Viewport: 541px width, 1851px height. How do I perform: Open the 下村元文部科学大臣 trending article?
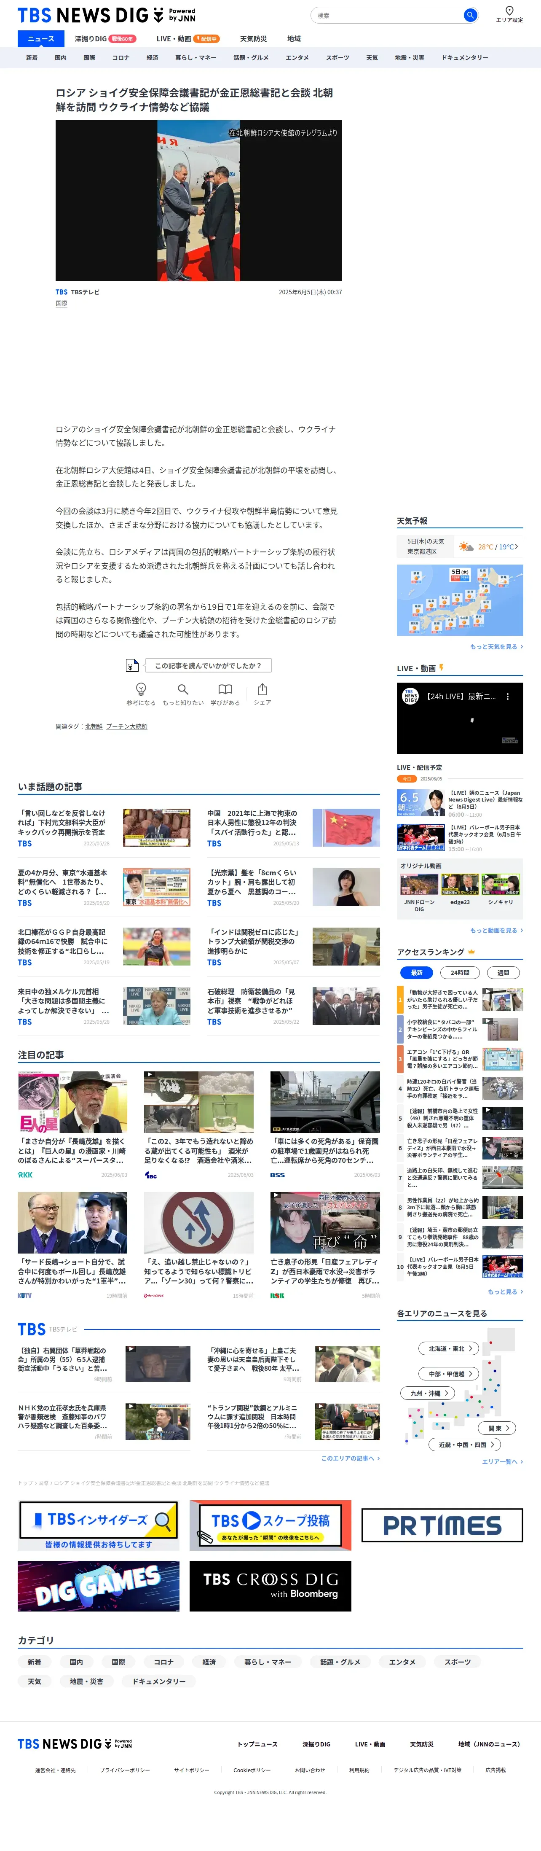point(104,828)
